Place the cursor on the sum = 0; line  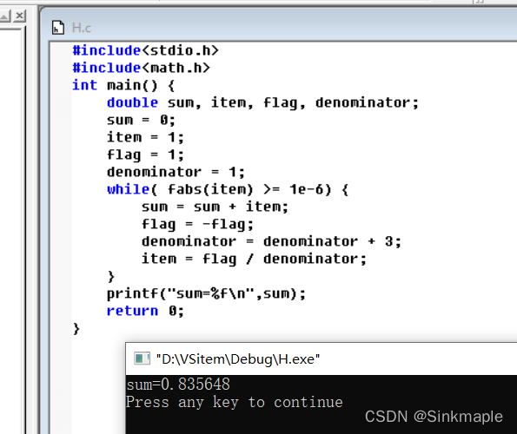[x=141, y=120]
